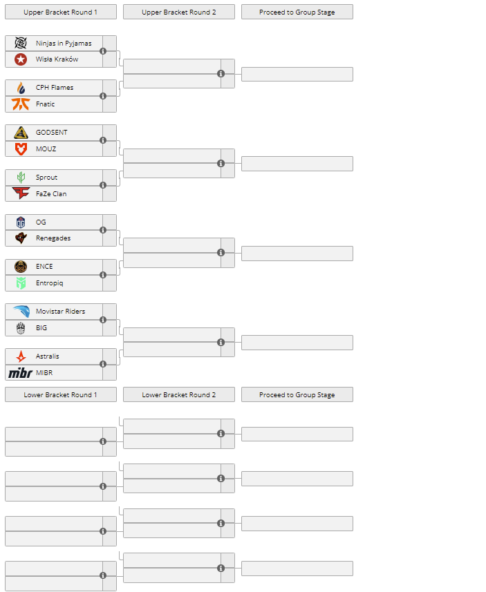Select the Lower Bracket Round 2 header

(x=179, y=394)
